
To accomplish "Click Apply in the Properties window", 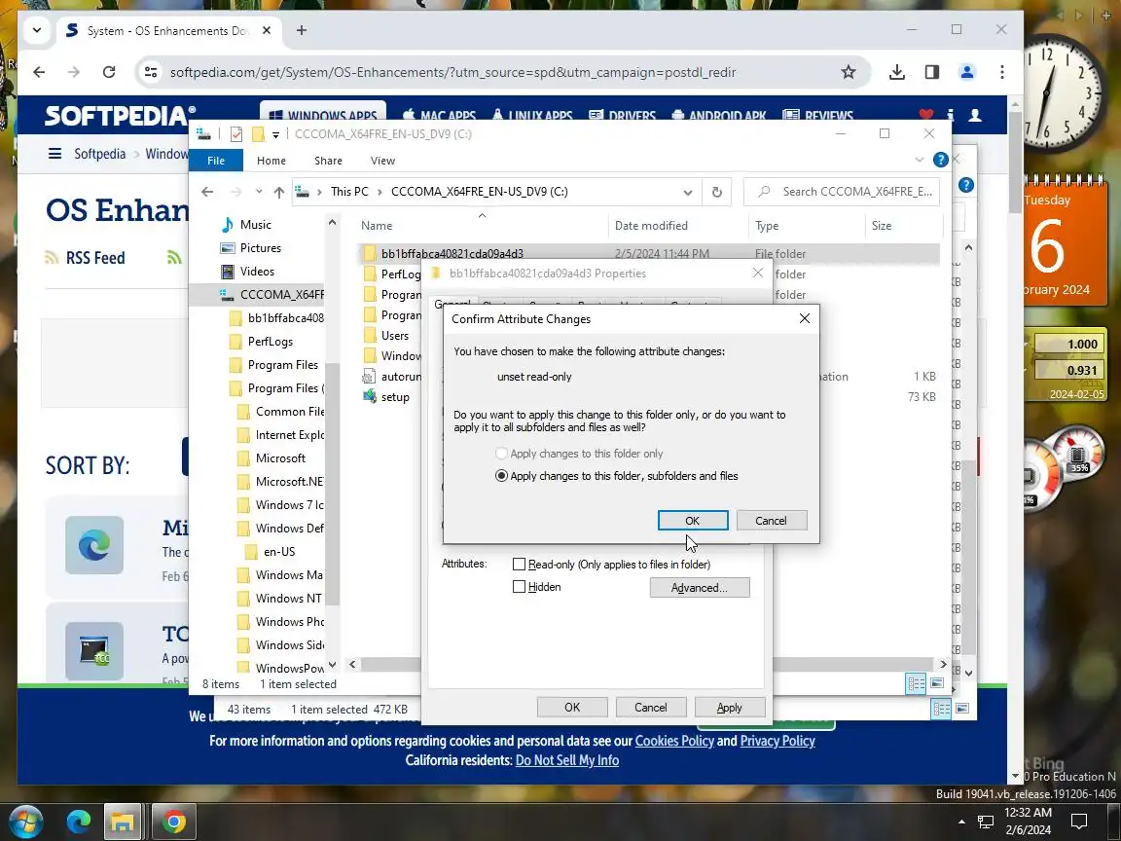I will 729,708.
